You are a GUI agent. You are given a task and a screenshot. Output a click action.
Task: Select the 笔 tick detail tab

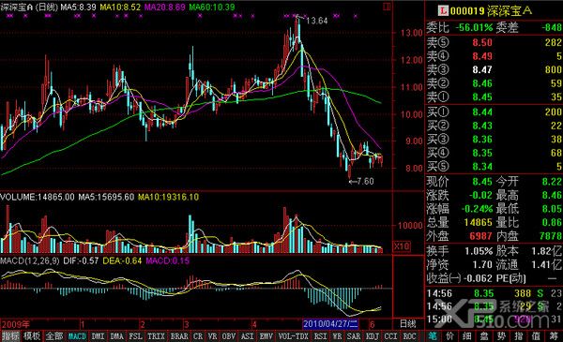(433, 336)
